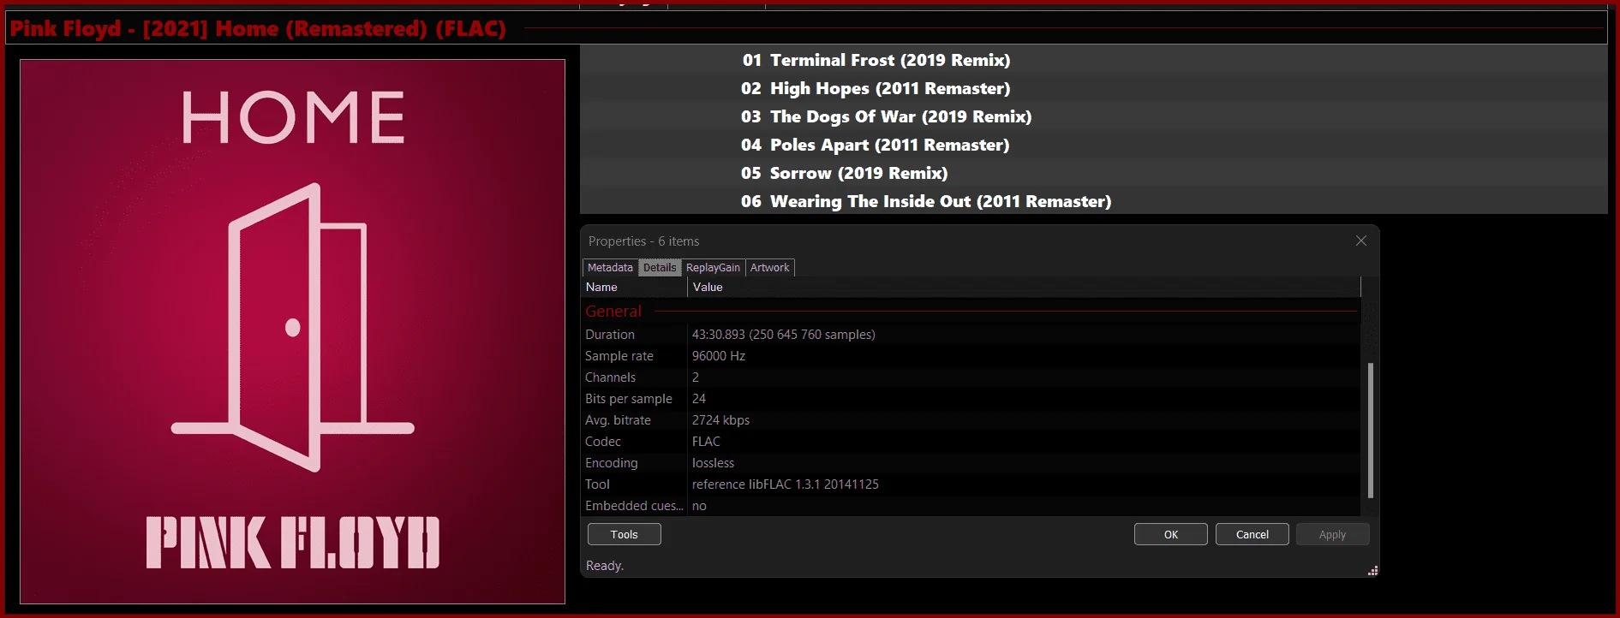
Task: Select the Duration row
Action: [971, 335]
